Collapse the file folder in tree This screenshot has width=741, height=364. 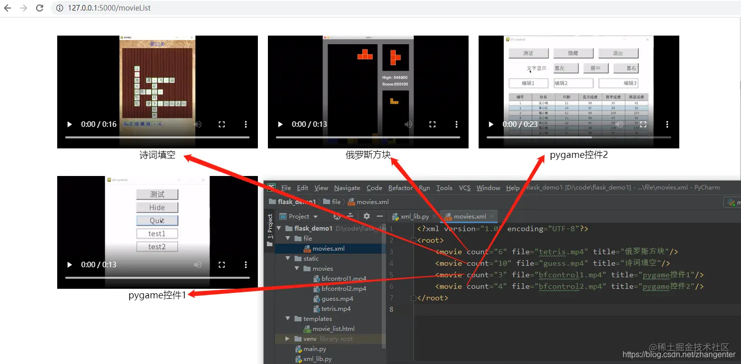[288, 239]
